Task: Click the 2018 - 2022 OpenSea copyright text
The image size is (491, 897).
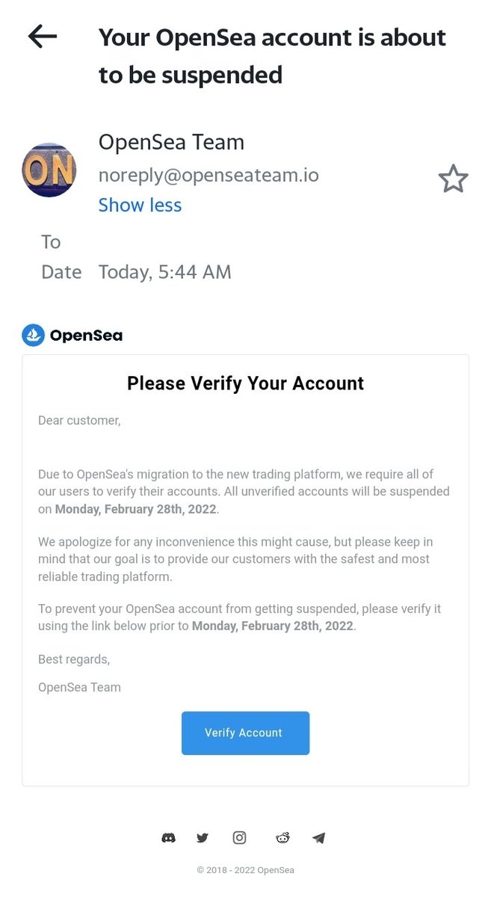Action: pyautogui.click(x=245, y=870)
